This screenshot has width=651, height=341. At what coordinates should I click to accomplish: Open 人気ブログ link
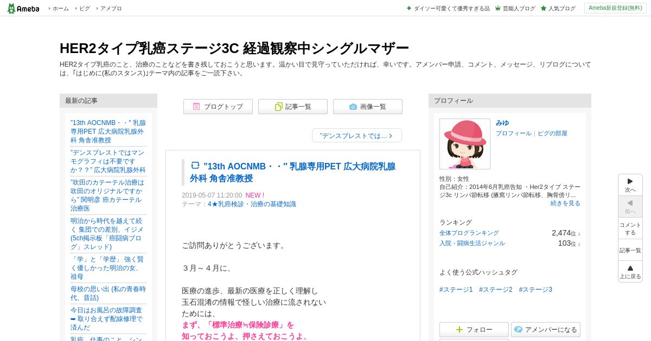[x=558, y=9]
